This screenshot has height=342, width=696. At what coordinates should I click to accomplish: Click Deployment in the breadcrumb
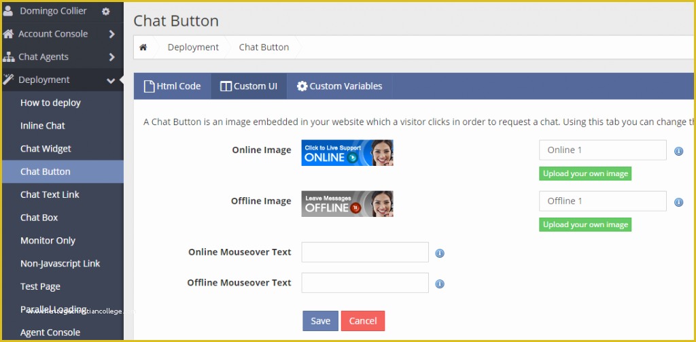click(193, 47)
